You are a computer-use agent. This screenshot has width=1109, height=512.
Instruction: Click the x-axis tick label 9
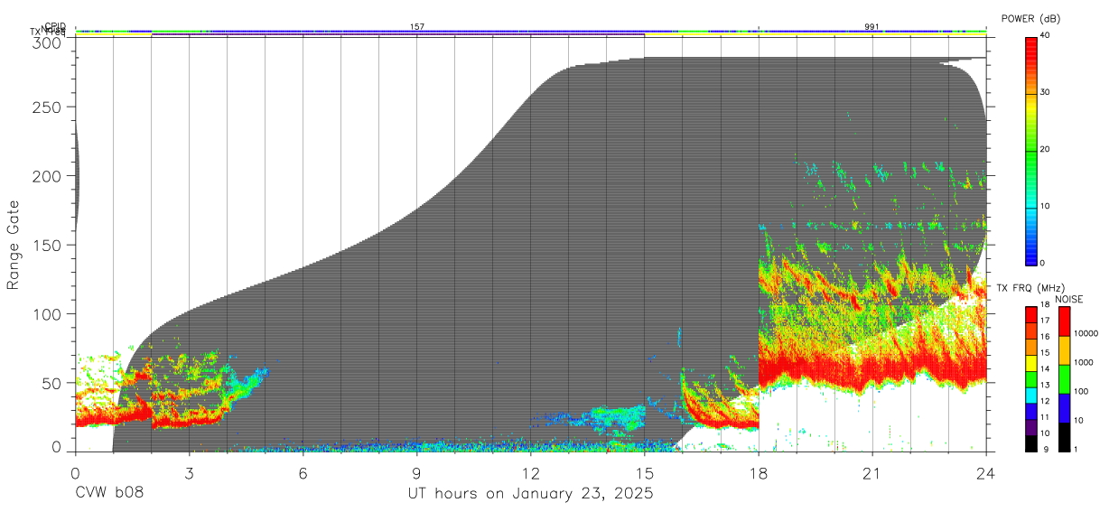click(416, 473)
